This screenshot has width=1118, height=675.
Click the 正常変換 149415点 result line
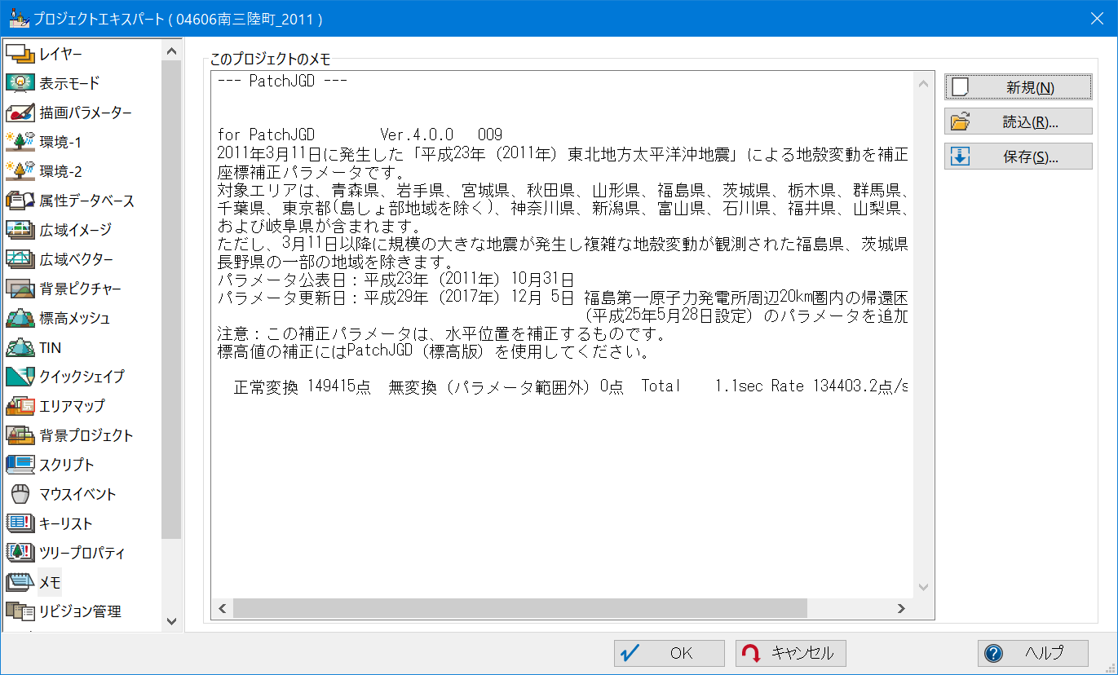[571, 386]
